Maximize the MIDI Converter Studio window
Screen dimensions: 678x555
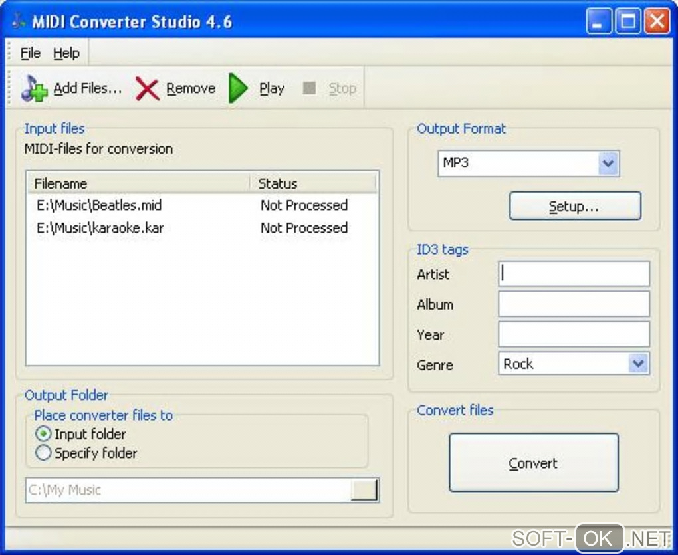click(x=627, y=21)
